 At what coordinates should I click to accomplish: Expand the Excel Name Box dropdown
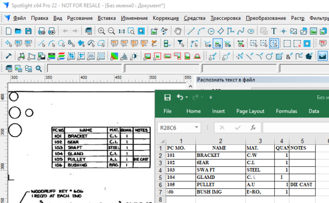point(196,127)
